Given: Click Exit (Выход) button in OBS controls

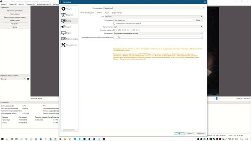Looking at the screenshot, I should [x=15, y=27].
